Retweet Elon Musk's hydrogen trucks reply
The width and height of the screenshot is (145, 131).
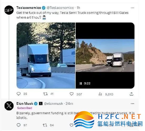(45, 125)
